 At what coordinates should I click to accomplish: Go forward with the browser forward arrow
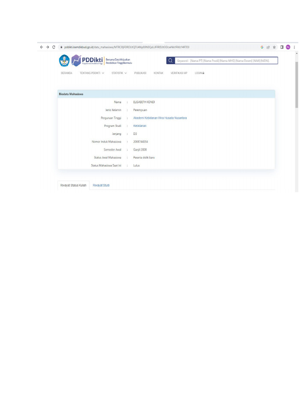[x=47, y=47]
